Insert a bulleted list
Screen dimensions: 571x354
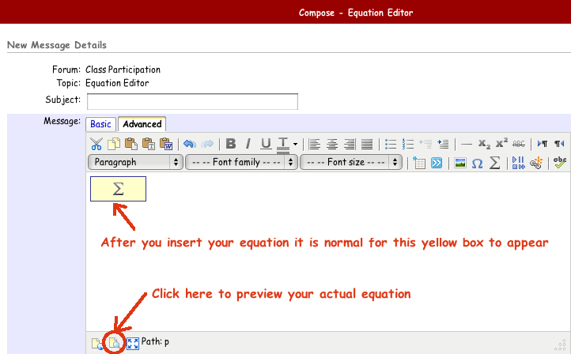[x=391, y=145]
